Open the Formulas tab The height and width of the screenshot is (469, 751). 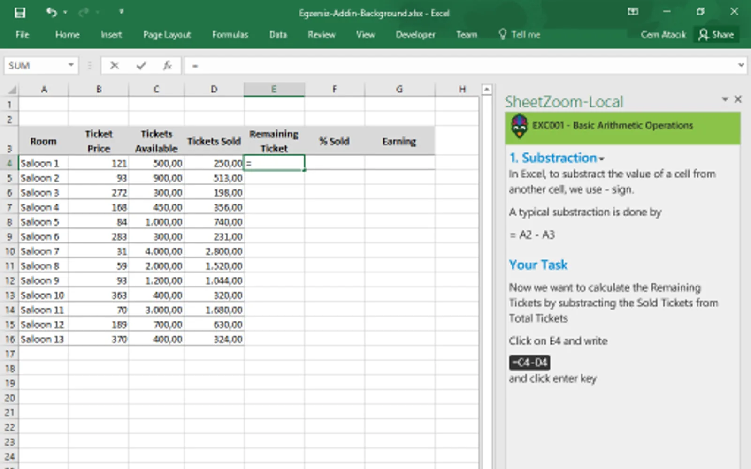point(230,35)
